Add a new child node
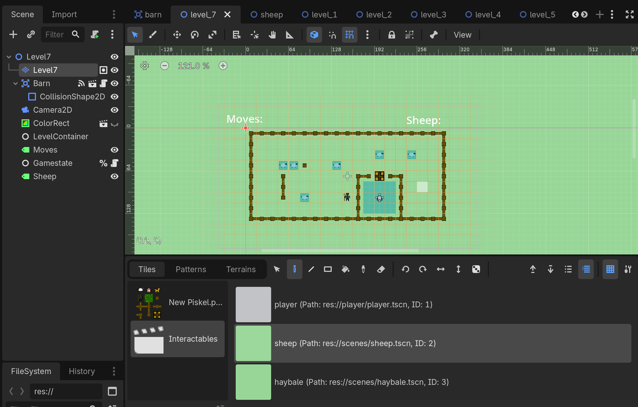 point(13,35)
